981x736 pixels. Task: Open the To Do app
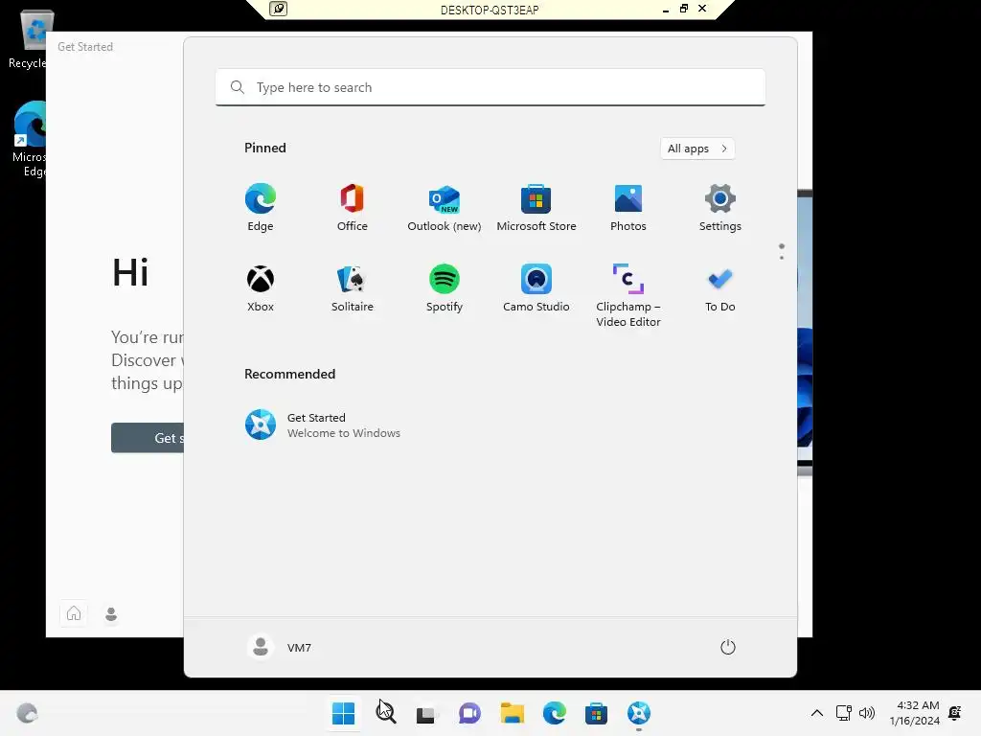tap(720, 287)
